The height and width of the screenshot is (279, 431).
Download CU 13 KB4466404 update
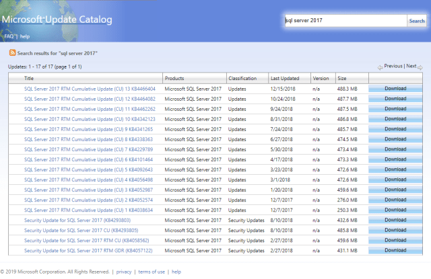(x=395, y=89)
